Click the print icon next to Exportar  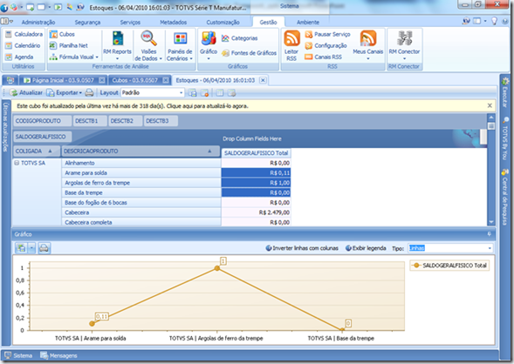click(89, 92)
